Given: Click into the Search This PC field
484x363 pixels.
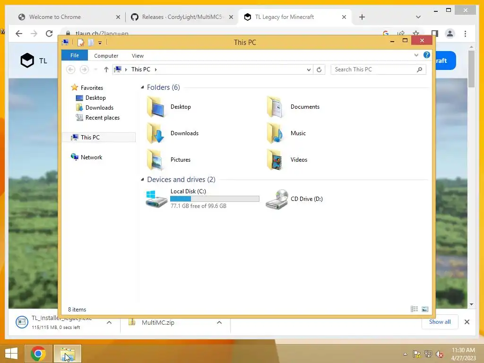Looking at the screenshot, I should (x=374, y=69).
